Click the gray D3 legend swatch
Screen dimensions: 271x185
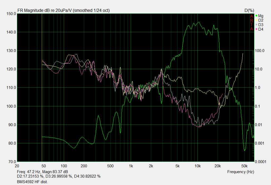point(256,25)
